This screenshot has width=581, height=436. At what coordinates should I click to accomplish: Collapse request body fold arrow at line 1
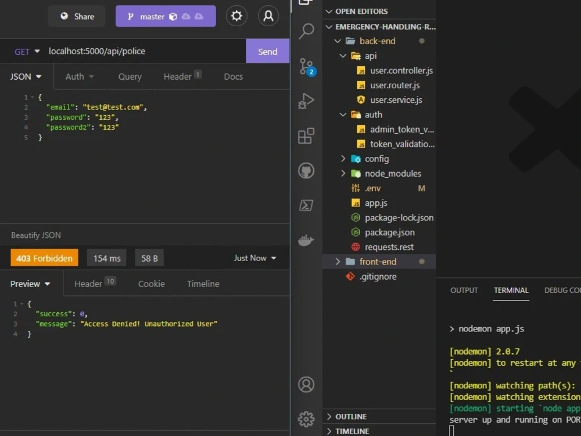(33, 97)
